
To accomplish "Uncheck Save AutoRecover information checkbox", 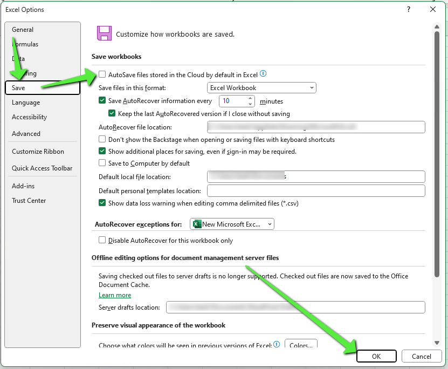I will point(102,100).
